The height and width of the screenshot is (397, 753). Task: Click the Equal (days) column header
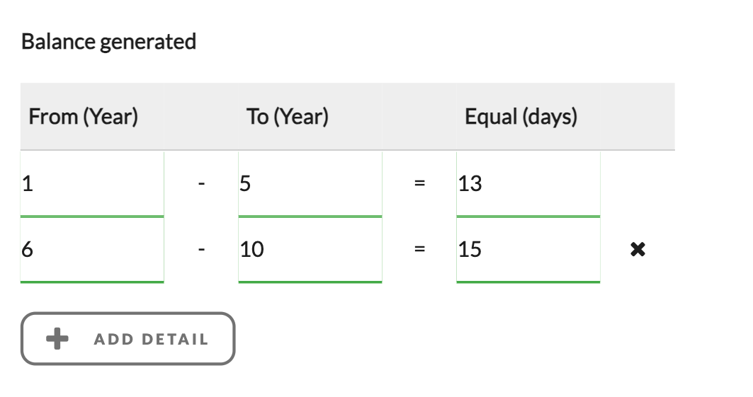521,117
